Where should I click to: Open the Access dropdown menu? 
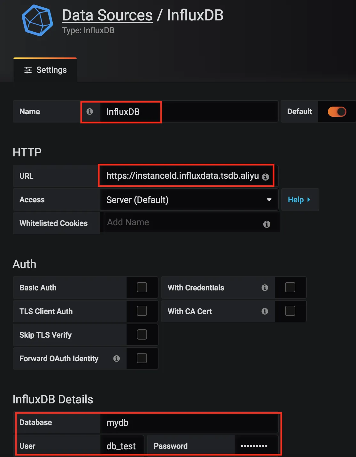click(x=189, y=200)
